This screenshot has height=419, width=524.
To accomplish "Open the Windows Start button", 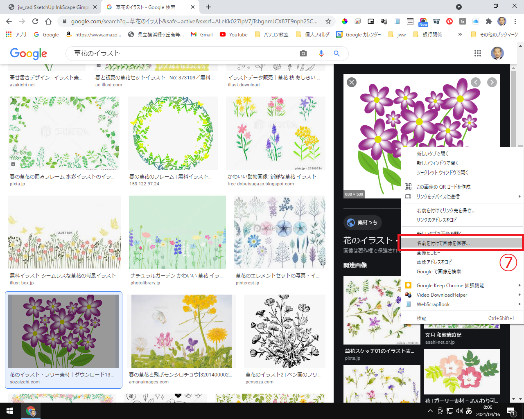I will click(x=10, y=411).
